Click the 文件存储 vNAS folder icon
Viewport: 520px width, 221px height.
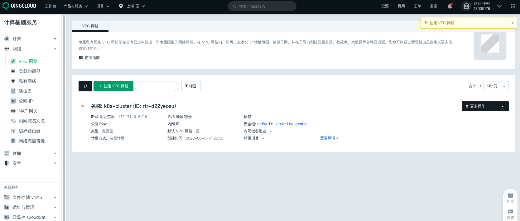(x=7, y=197)
